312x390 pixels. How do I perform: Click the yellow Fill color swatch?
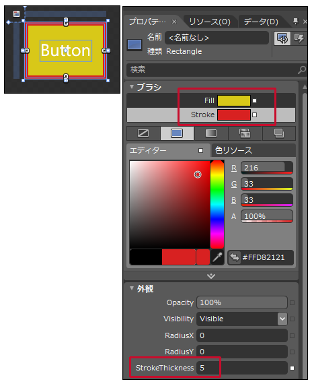pyautogui.click(x=234, y=101)
